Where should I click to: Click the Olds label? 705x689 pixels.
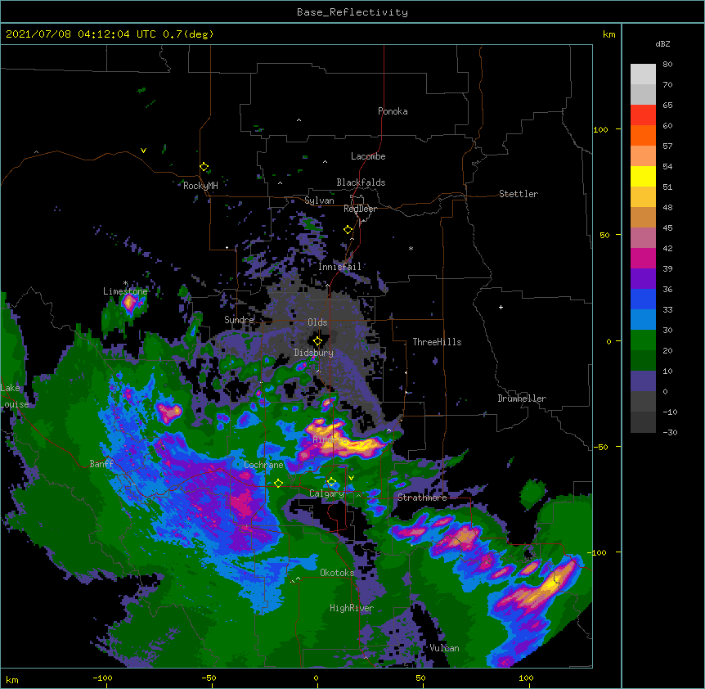(x=317, y=322)
